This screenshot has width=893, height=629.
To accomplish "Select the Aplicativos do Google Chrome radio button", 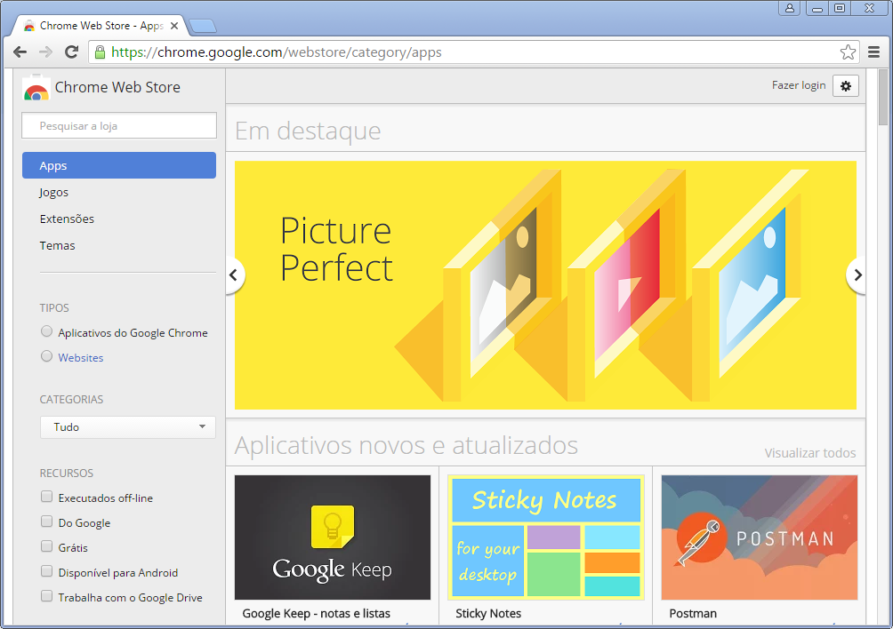I will pos(47,331).
